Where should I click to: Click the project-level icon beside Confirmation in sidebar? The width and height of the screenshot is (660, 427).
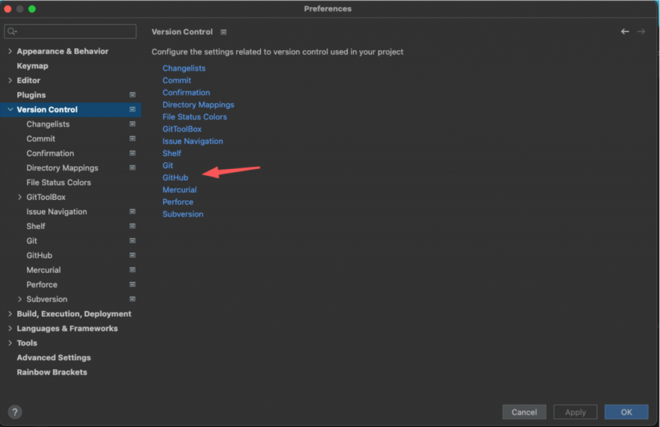132,154
